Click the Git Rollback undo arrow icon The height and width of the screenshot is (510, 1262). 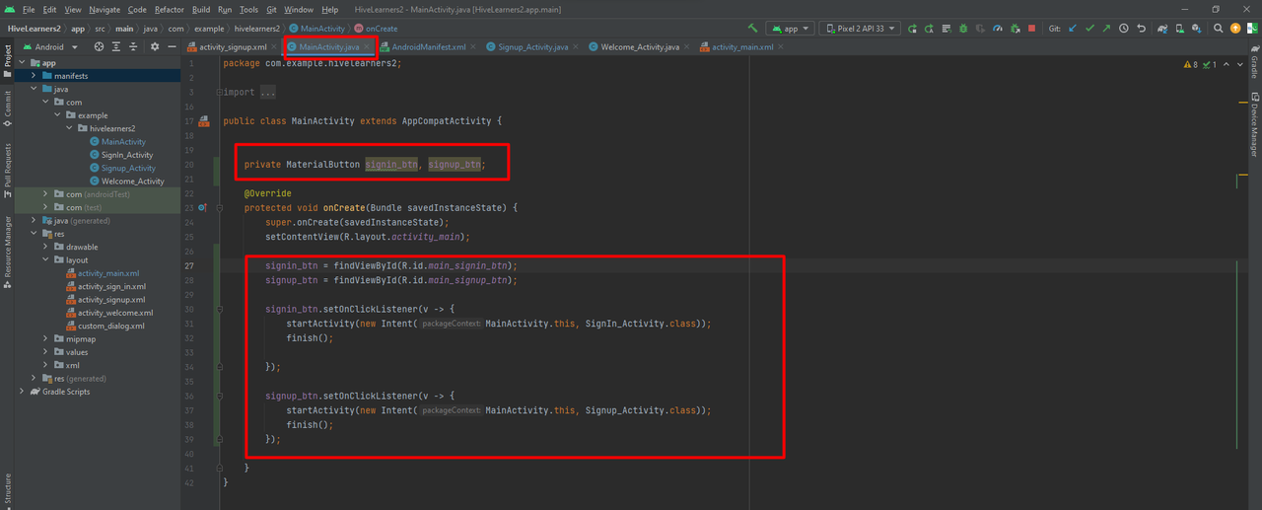[1142, 29]
